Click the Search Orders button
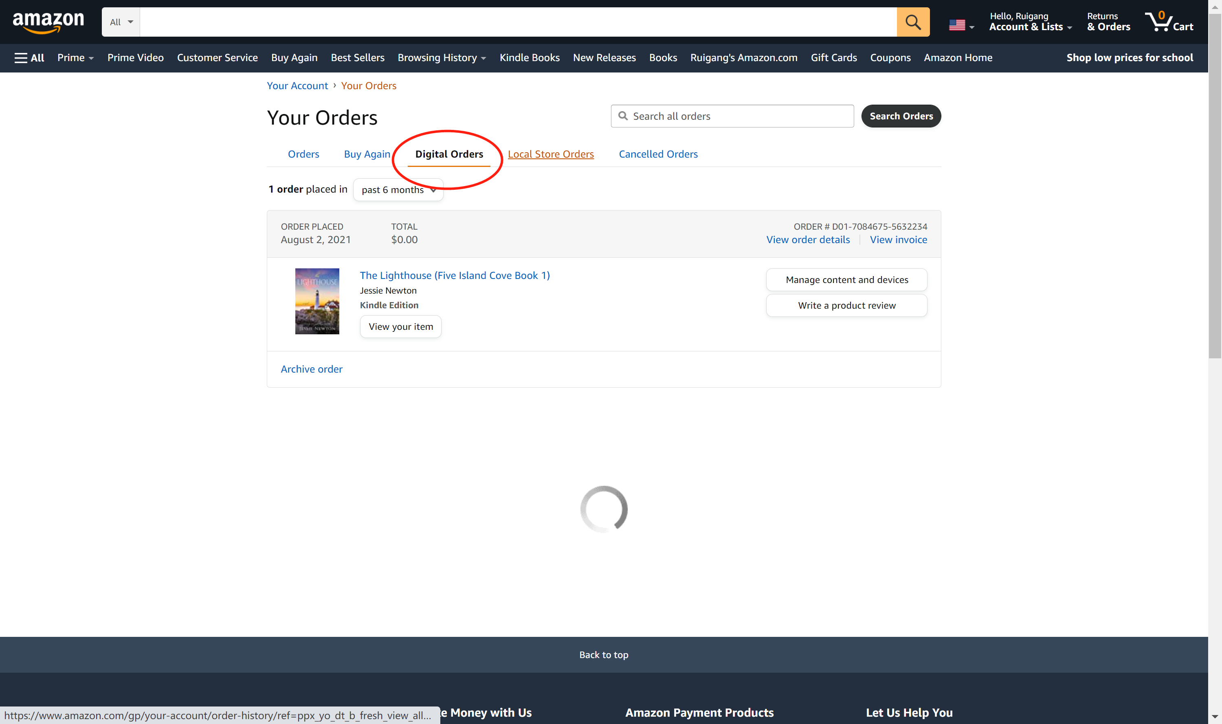Screen dimensions: 1222x724 (x=901, y=116)
